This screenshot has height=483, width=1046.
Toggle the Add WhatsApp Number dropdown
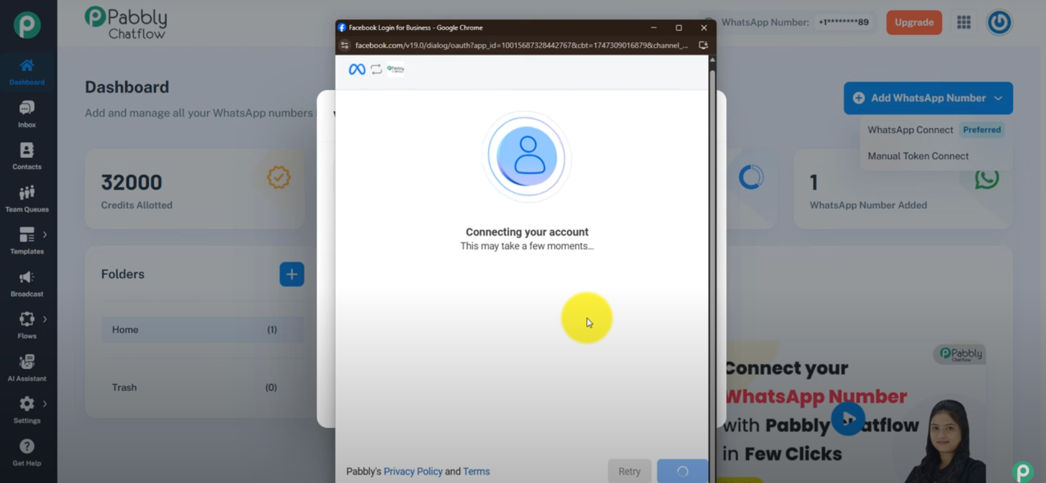coord(928,98)
